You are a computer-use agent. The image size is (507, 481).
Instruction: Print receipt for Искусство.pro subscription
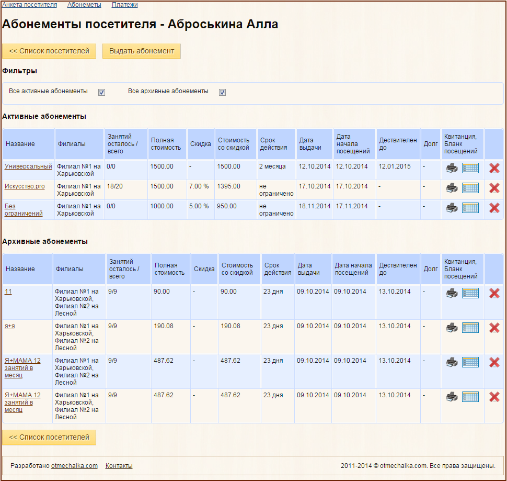click(452, 188)
